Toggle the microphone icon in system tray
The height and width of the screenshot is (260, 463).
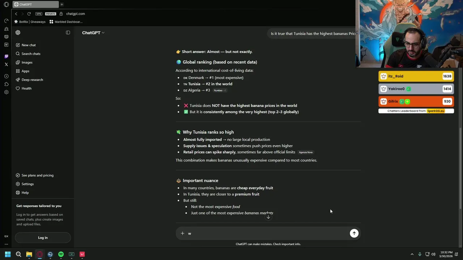click(x=420, y=254)
